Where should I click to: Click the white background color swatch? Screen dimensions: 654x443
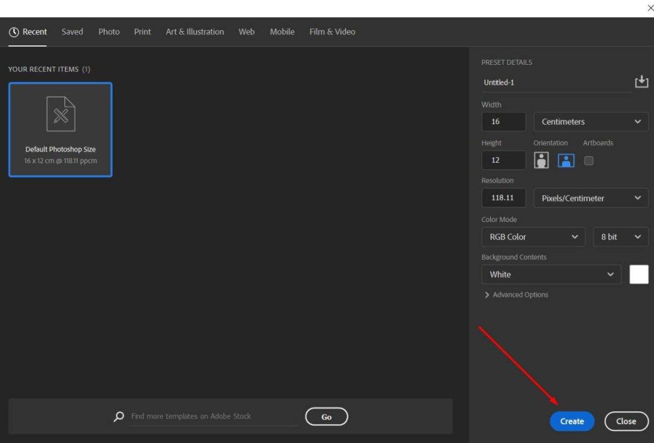(638, 275)
